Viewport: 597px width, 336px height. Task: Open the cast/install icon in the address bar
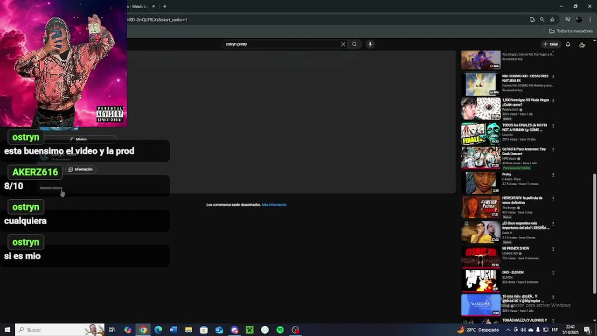point(532,20)
